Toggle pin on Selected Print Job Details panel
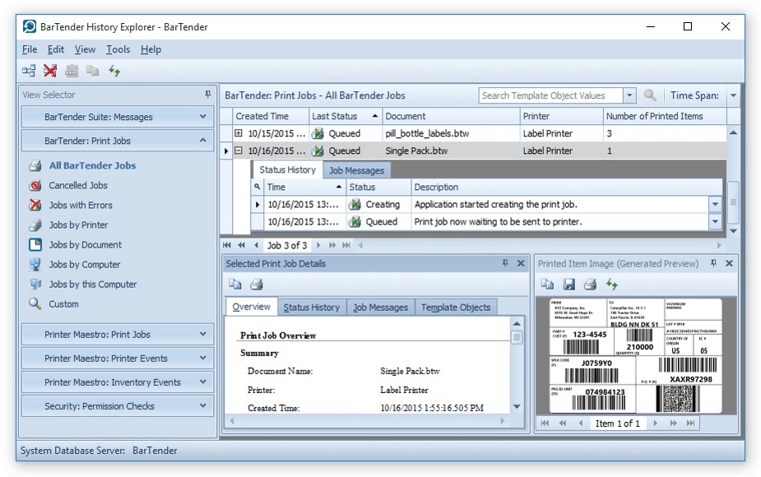The image size is (761, 477). tap(505, 264)
